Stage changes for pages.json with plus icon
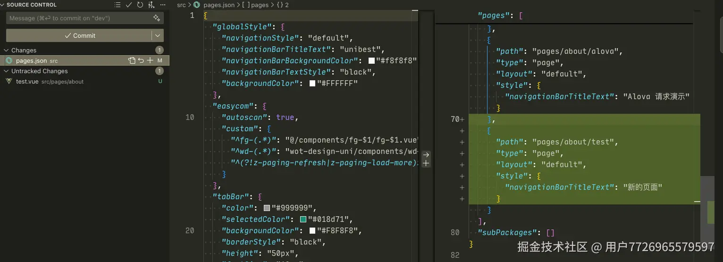 (x=150, y=60)
